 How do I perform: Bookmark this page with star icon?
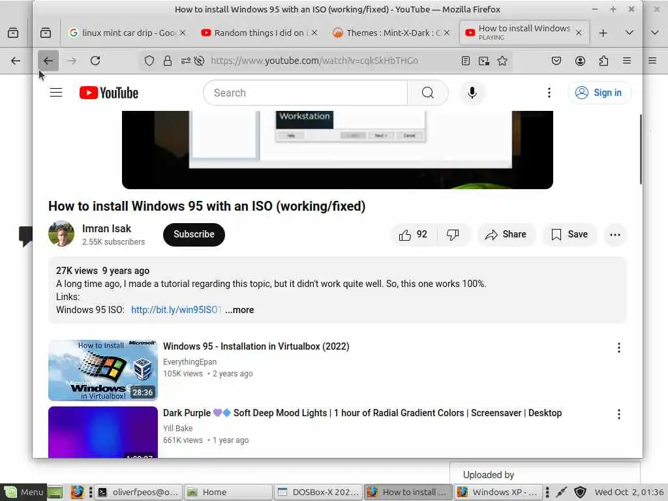pyautogui.click(x=502, y=61)
